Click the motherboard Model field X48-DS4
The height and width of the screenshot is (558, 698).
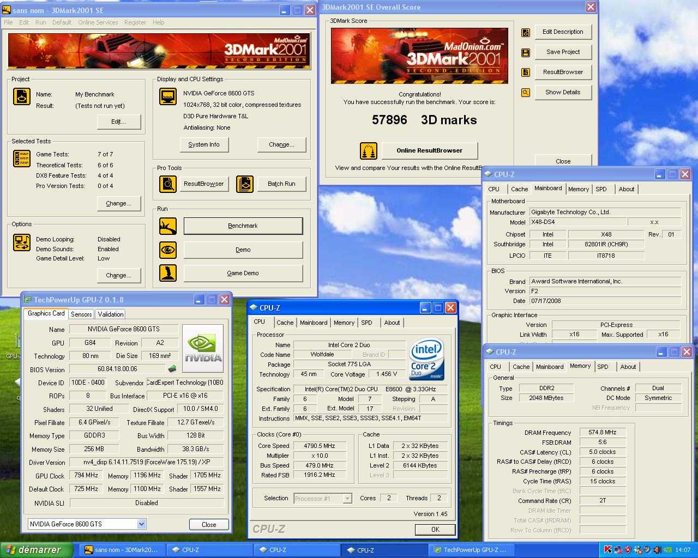578,222
